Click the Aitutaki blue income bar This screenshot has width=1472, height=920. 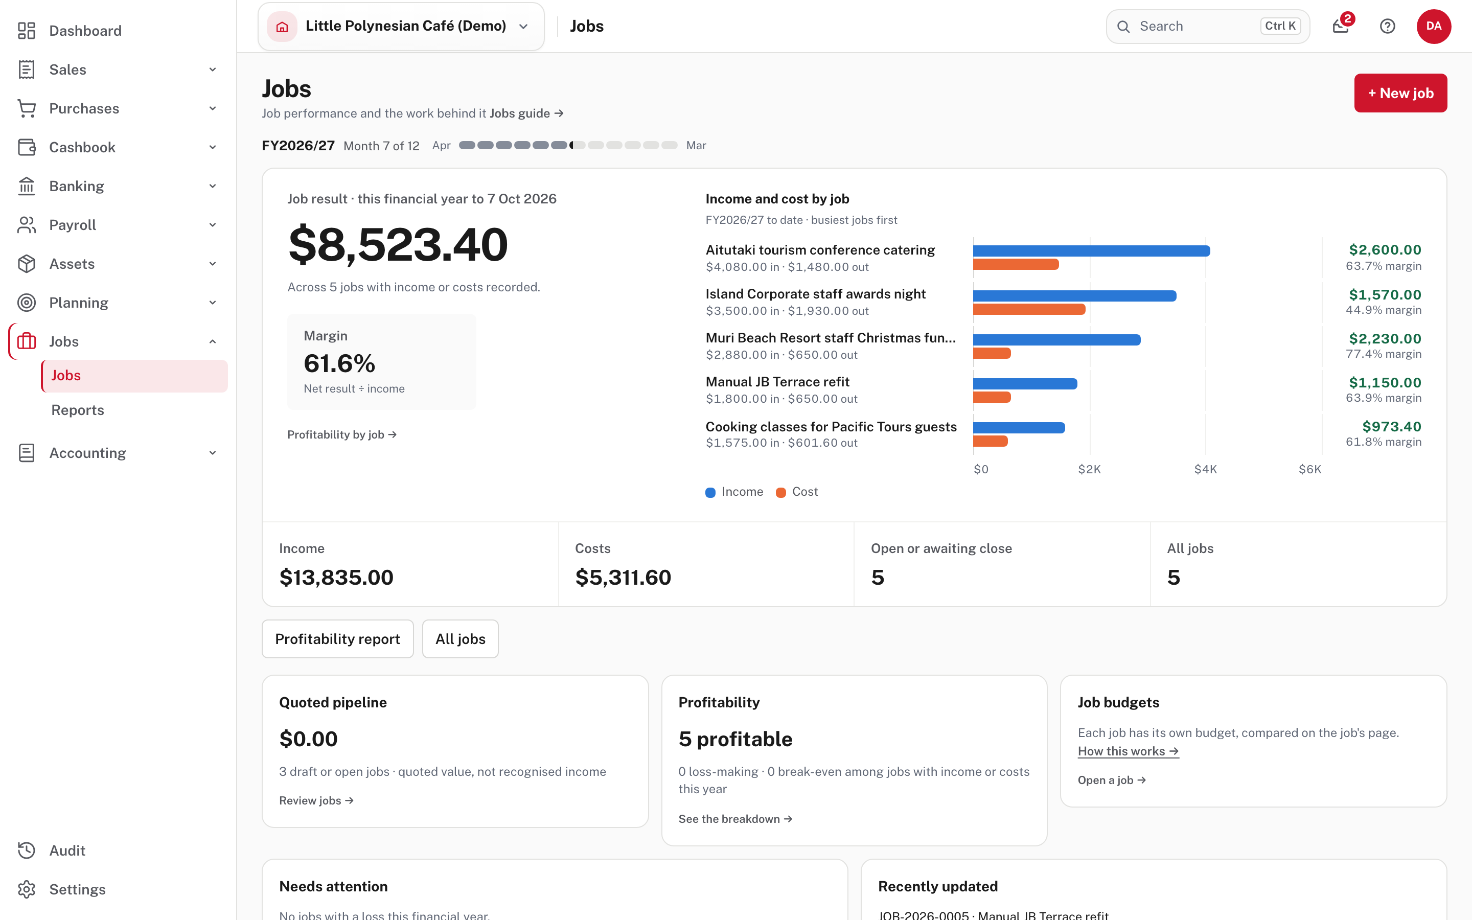click(1091, 250)
